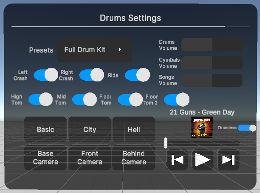Switch off the Floor Tom toggle
Image resolution: width=260 pixels, height=193 pixels.
click(x=130, y=100)
